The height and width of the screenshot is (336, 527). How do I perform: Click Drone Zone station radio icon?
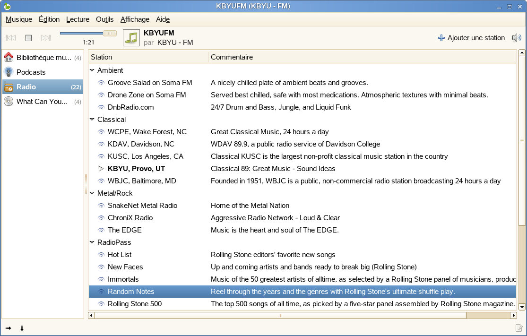[101, 95]
